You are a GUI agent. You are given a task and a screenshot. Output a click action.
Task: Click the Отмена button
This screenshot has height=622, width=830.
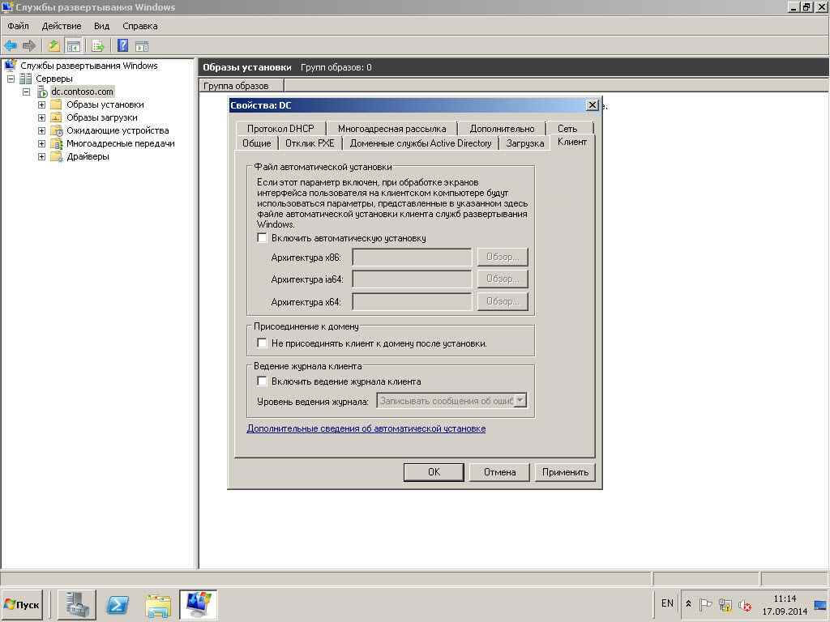coord(499,472)
